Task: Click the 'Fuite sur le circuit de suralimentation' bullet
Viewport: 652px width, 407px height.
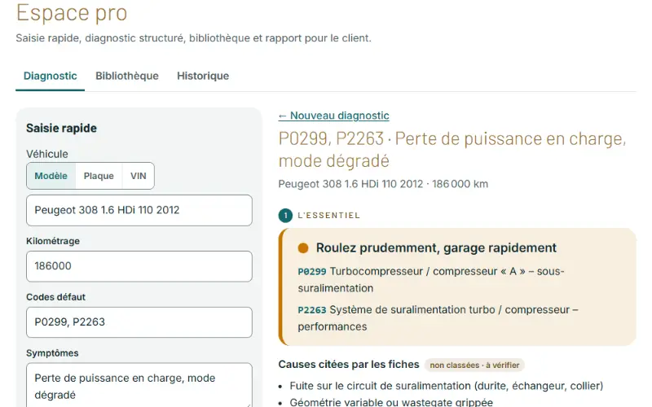Action: pos(446,386)
